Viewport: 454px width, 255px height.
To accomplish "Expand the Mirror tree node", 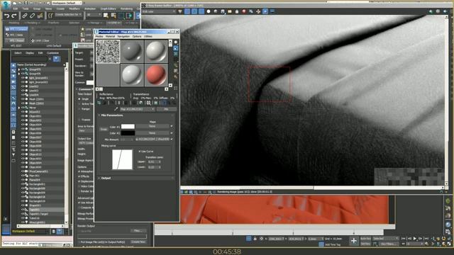I will pyautogui.click(x=19, y=108).
